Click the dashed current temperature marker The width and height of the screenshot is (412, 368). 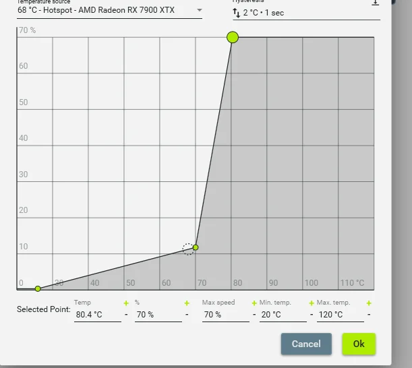188,249
